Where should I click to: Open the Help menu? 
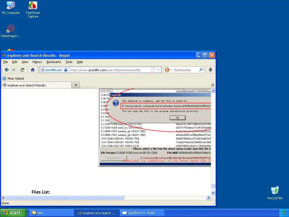(80, 62)
